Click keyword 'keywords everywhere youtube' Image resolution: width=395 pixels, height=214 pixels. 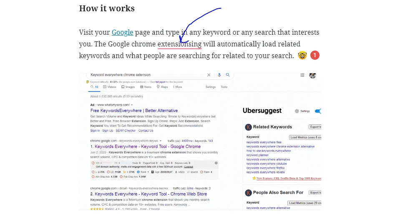(267, 164)
